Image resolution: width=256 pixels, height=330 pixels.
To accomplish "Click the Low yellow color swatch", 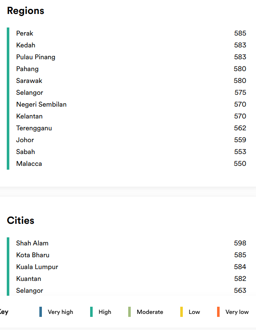I will click(x=182, y=312).
